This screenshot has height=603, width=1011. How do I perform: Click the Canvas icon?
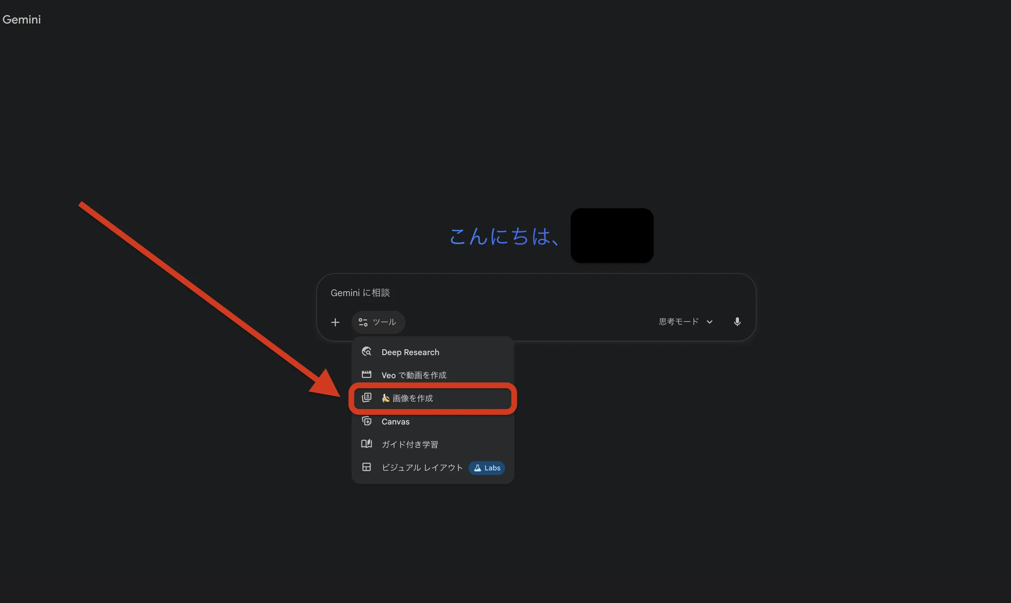click(367, 421)
